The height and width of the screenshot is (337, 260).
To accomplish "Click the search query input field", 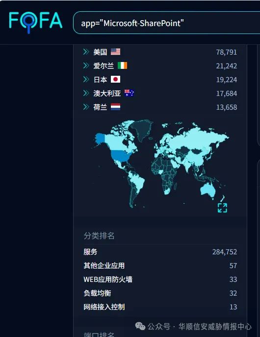I will click(x=166, y=23).
